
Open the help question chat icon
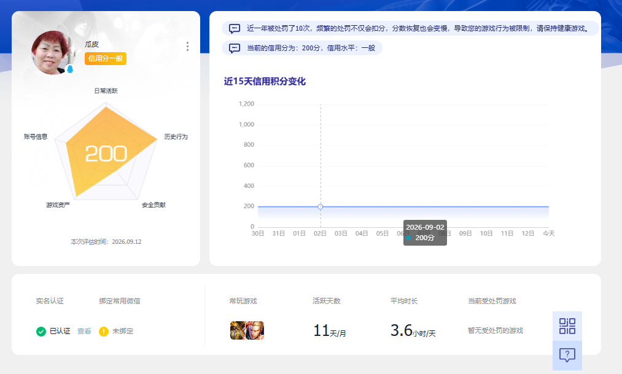coord(567,355)
